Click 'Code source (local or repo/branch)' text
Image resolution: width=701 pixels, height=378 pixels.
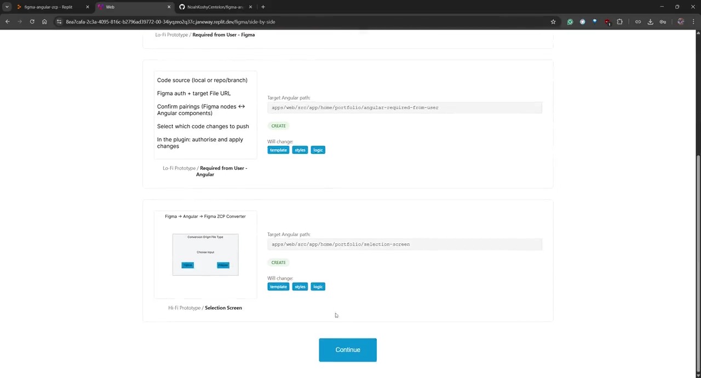click(202, 80)
